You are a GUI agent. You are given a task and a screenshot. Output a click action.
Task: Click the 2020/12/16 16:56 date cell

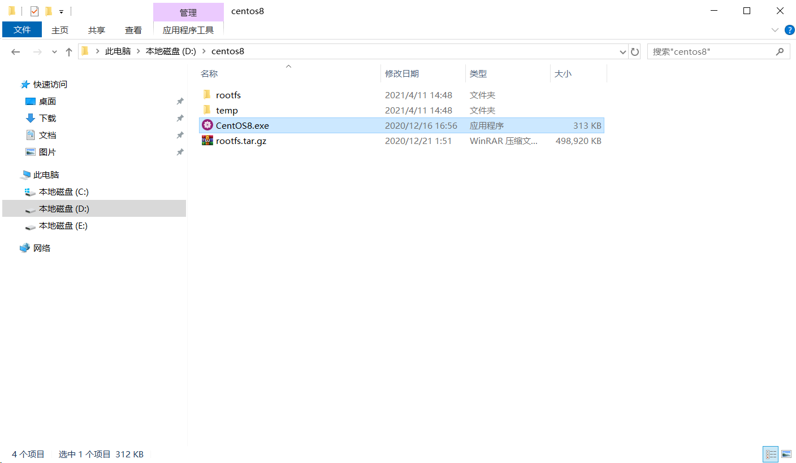pyautogui.click(x=421, y=125)
